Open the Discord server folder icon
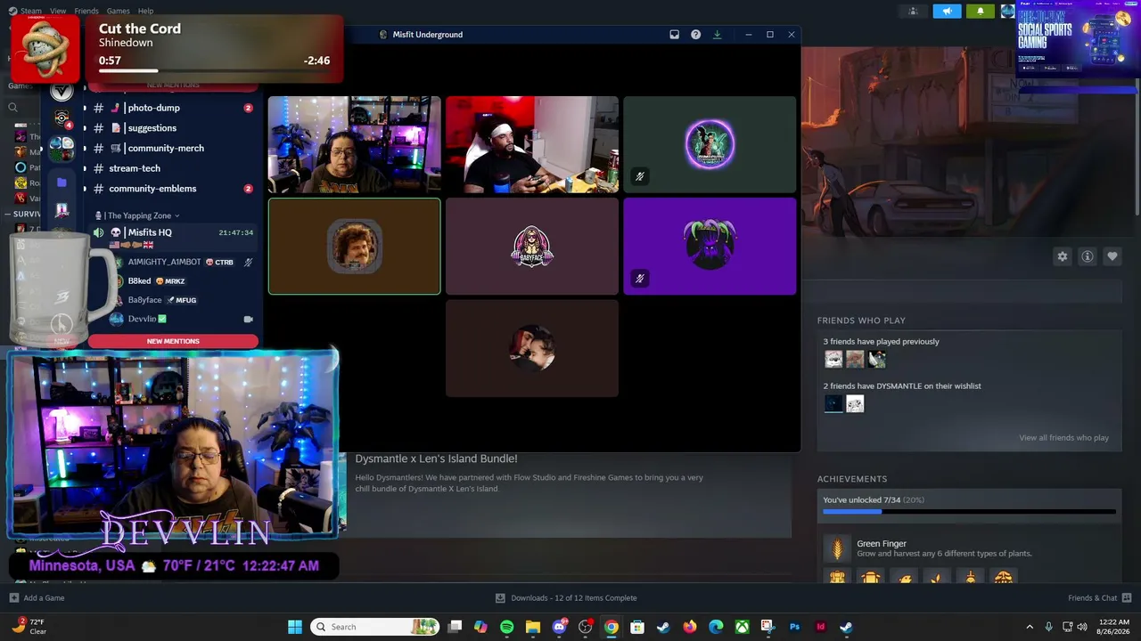Screen dimensions: 1141x641 (62, 183)
